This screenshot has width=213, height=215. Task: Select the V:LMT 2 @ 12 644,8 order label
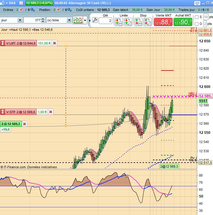(x=21, y=43)
